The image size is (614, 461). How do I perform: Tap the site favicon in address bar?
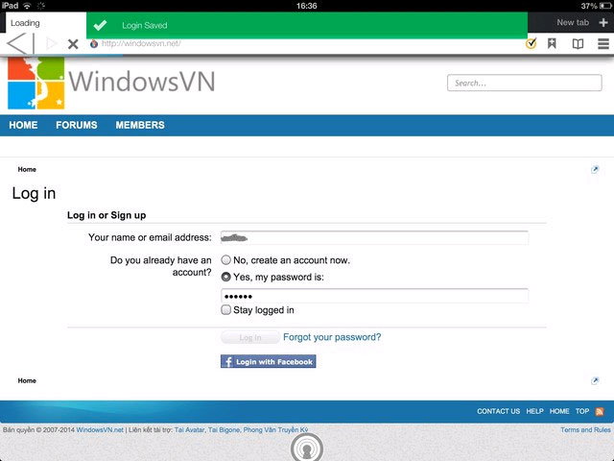point(94,43)
